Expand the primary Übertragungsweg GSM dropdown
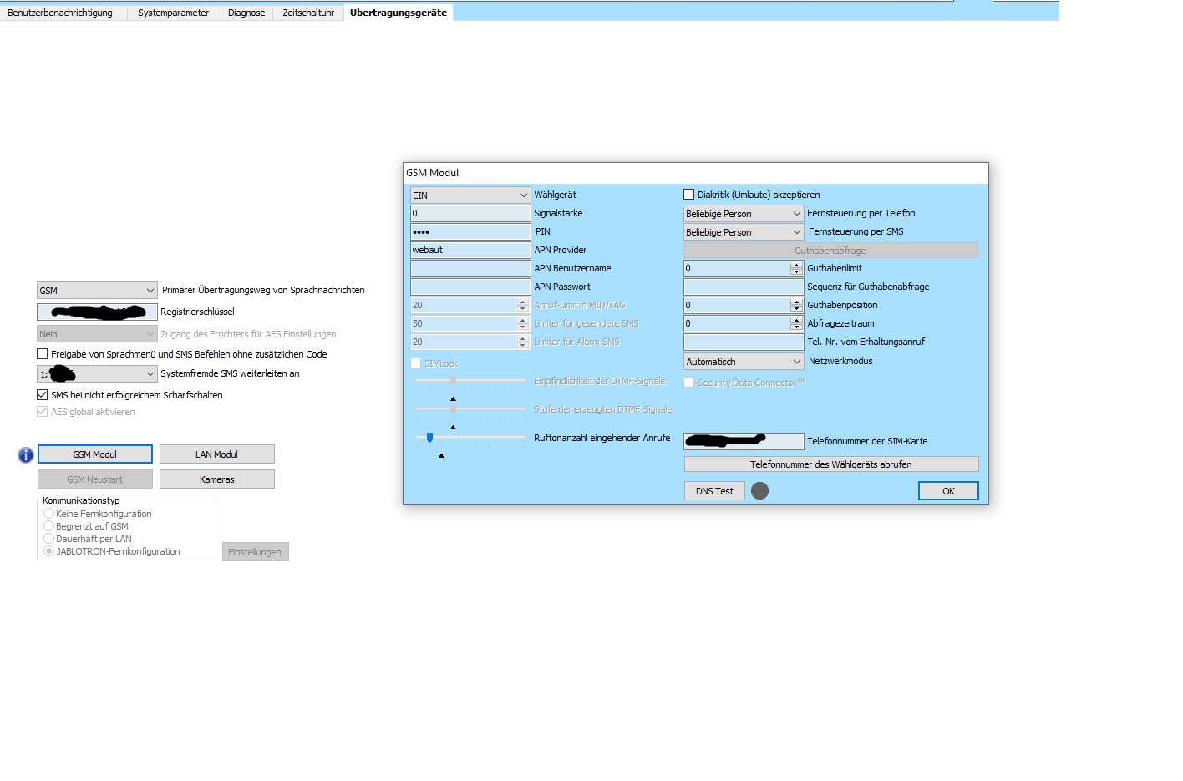Image resolution: width=1183 pixels, height=781 pixels. 150,291
